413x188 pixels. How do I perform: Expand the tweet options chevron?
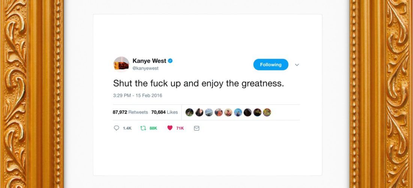coord(297,65)
